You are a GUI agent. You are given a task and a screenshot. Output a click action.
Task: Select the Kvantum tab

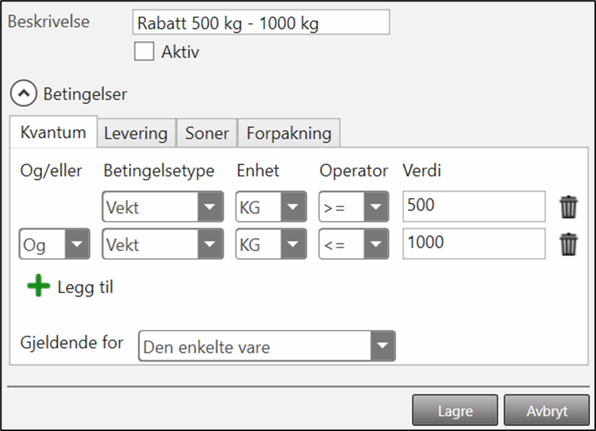pyautogui.click(x=53, y=132)
